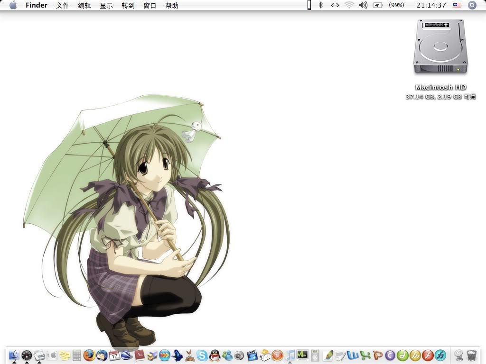Launch Fireworks yellow fw icon

[x=415, y=355]
